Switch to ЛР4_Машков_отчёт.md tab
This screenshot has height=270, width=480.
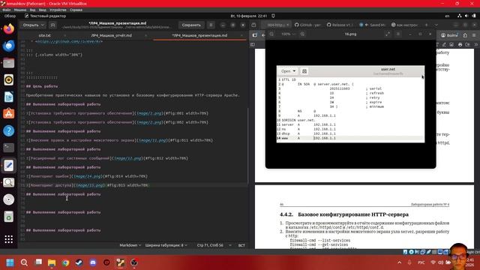[x=112, y=35]
